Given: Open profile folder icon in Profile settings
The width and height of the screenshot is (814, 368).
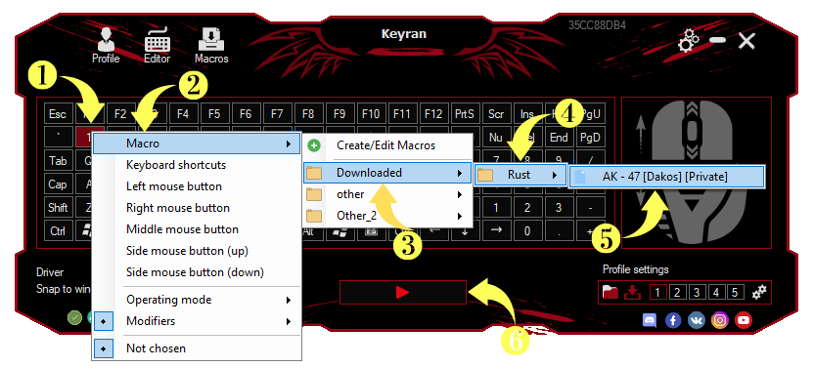Looking at the screenshot, I should [610, 292].
